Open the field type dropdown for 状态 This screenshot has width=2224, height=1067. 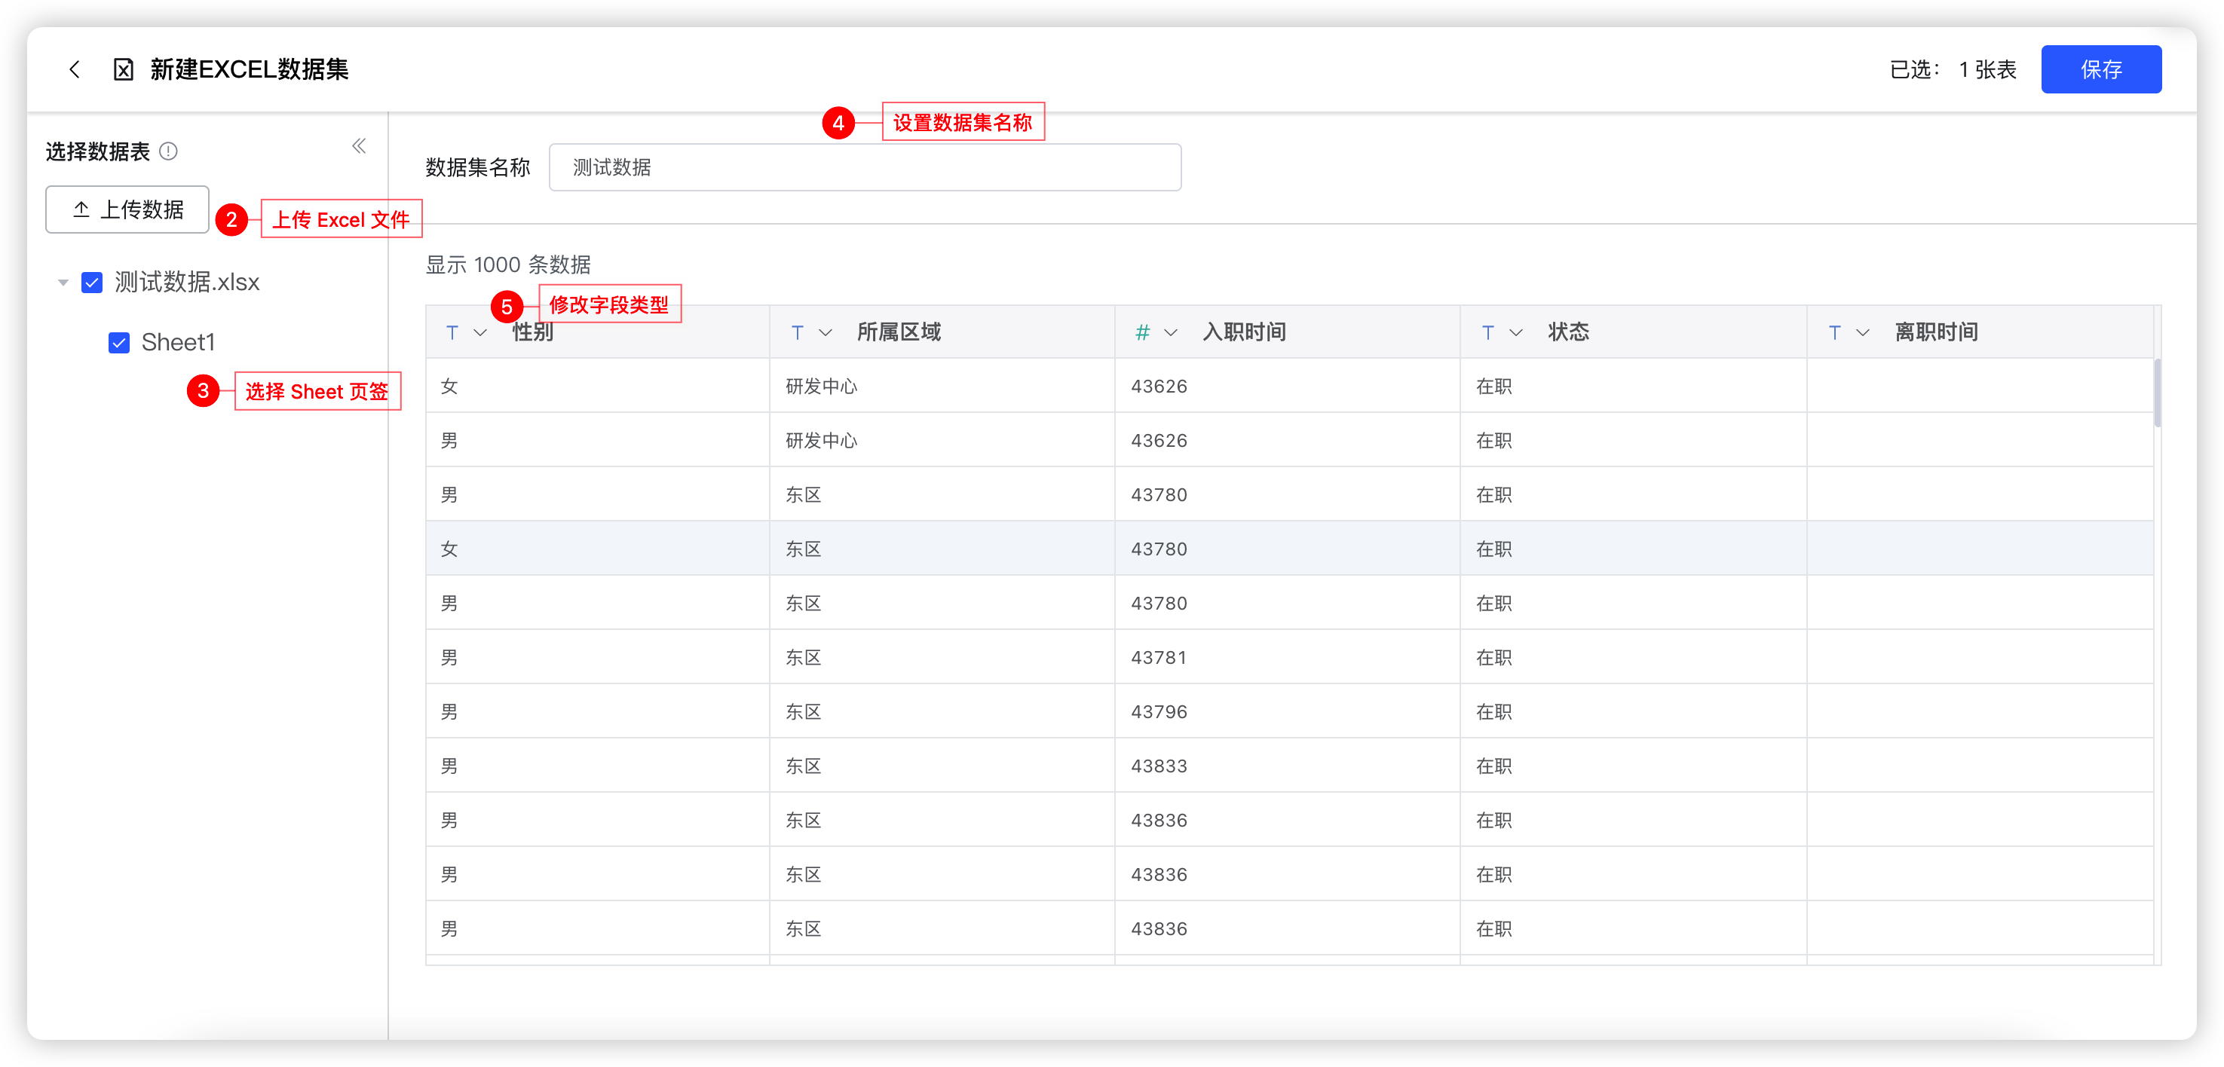[1516, 332]
